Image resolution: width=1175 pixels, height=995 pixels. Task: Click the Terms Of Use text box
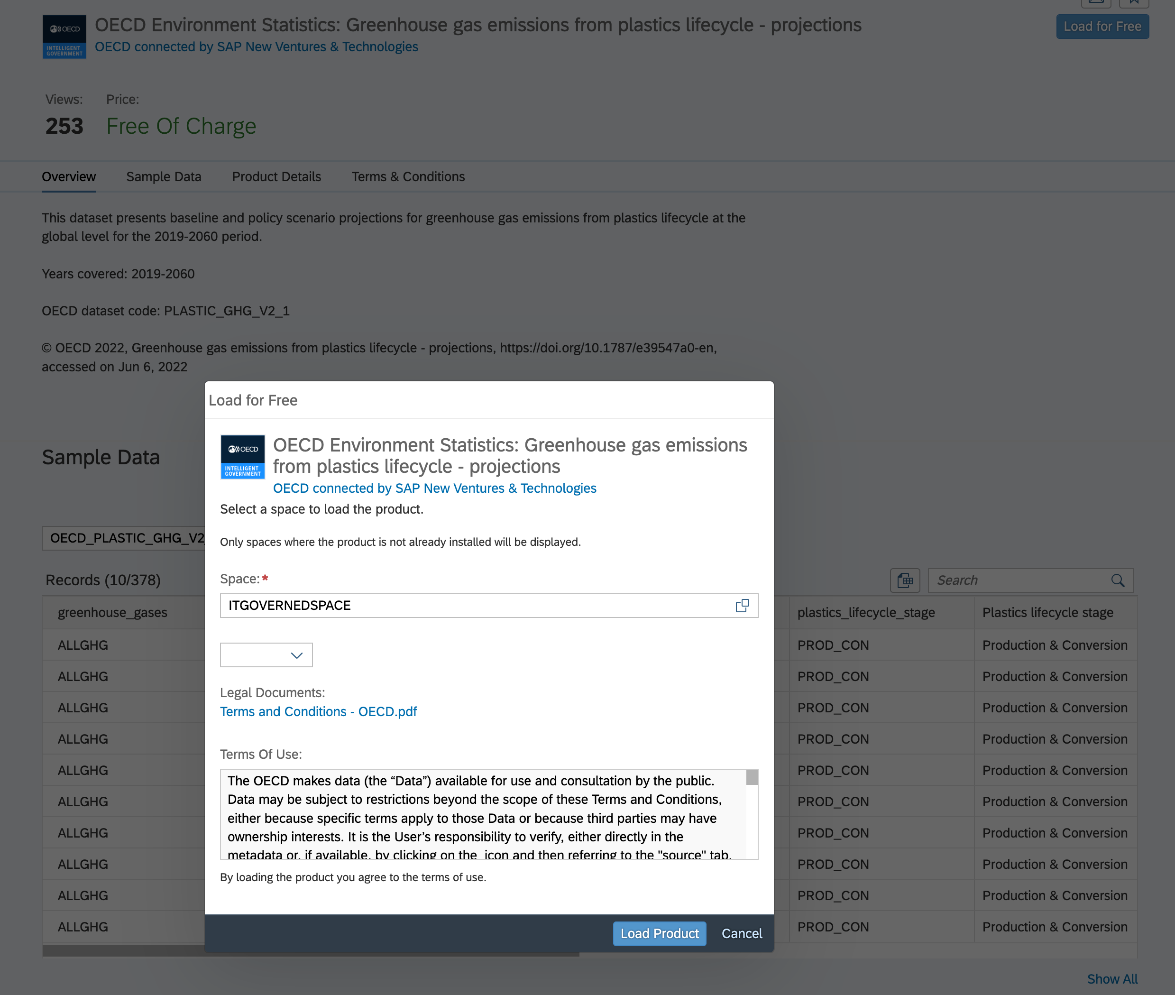coord(489,814)
